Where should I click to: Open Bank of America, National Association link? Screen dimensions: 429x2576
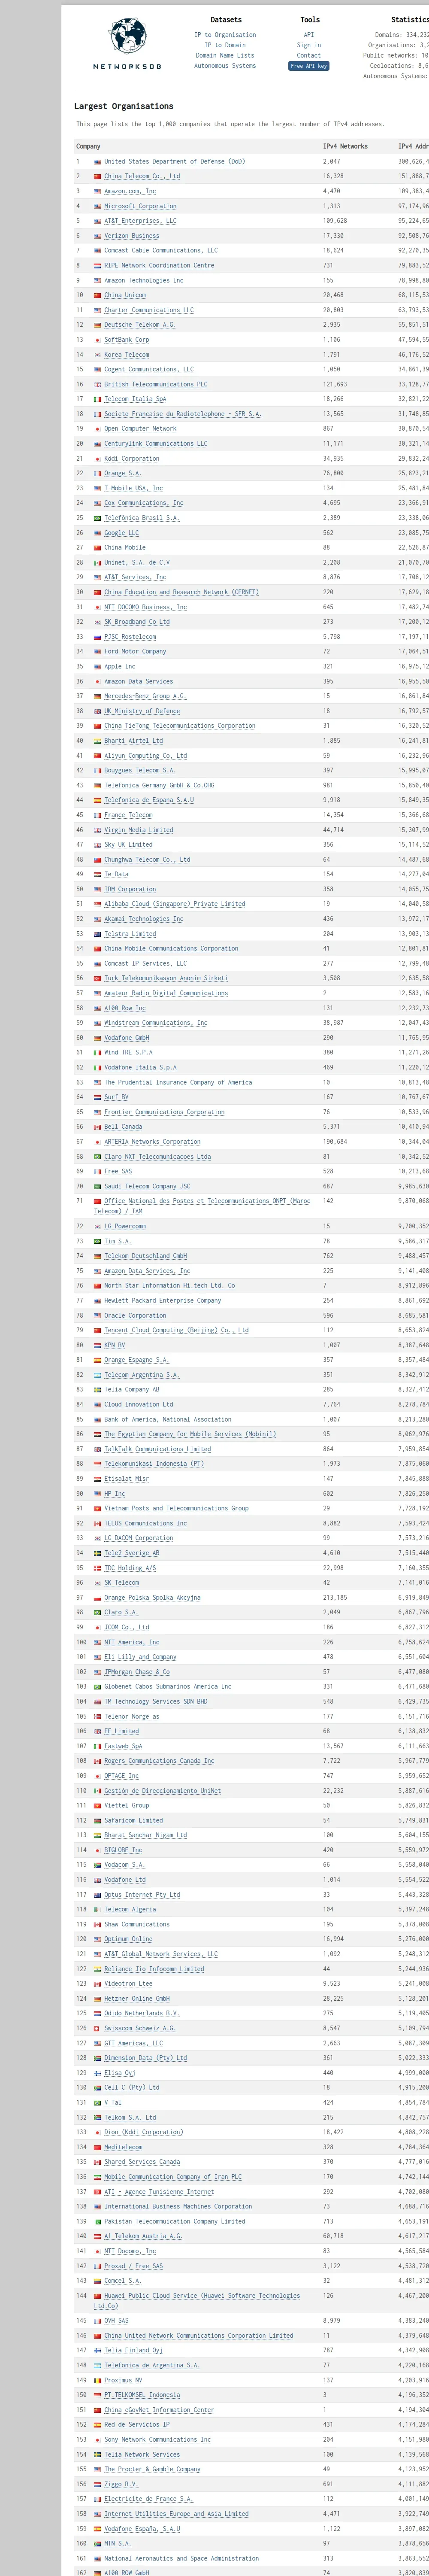coord(168,1420)
